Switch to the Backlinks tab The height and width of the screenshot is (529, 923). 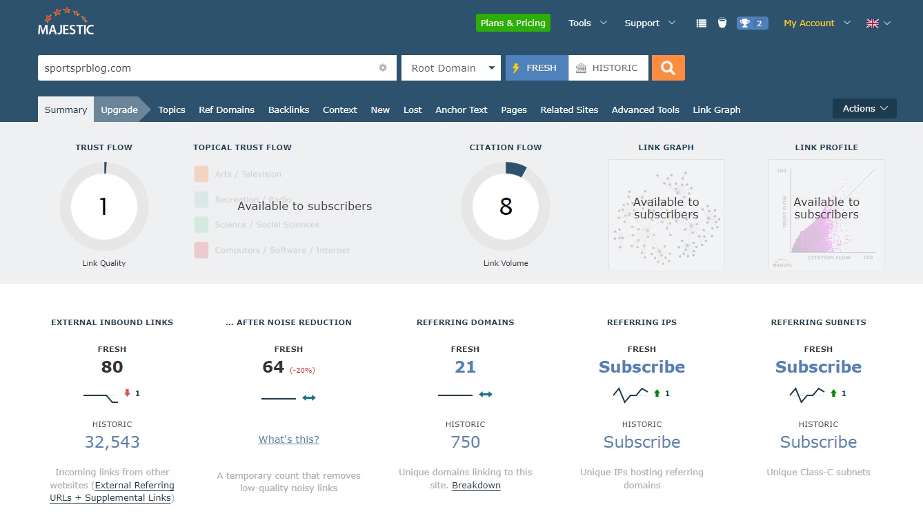click(x=288, y=110)
